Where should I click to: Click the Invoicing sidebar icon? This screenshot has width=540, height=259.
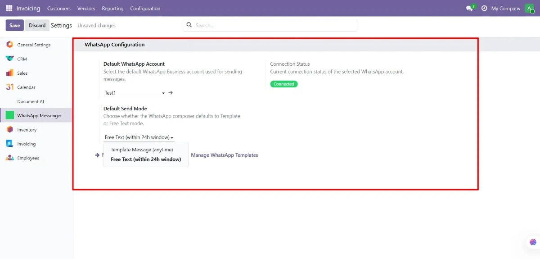[x=9, y=144]
